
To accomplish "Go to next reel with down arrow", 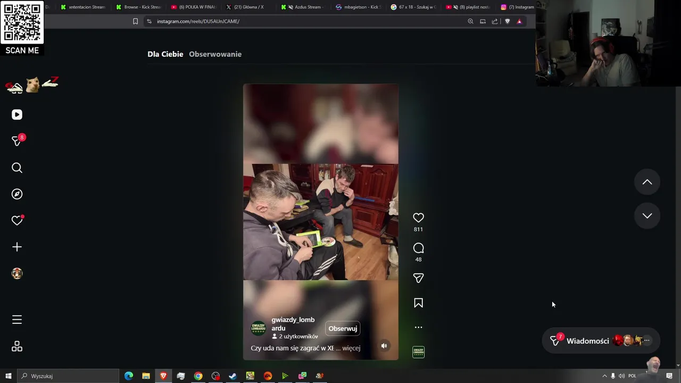I will [647, 215].
